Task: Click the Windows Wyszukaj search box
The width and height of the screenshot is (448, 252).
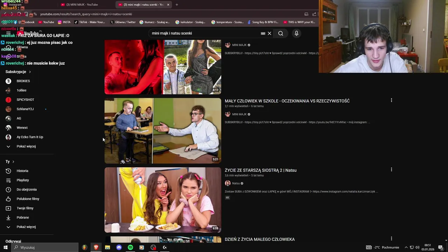Action: [x=45, y=247]
